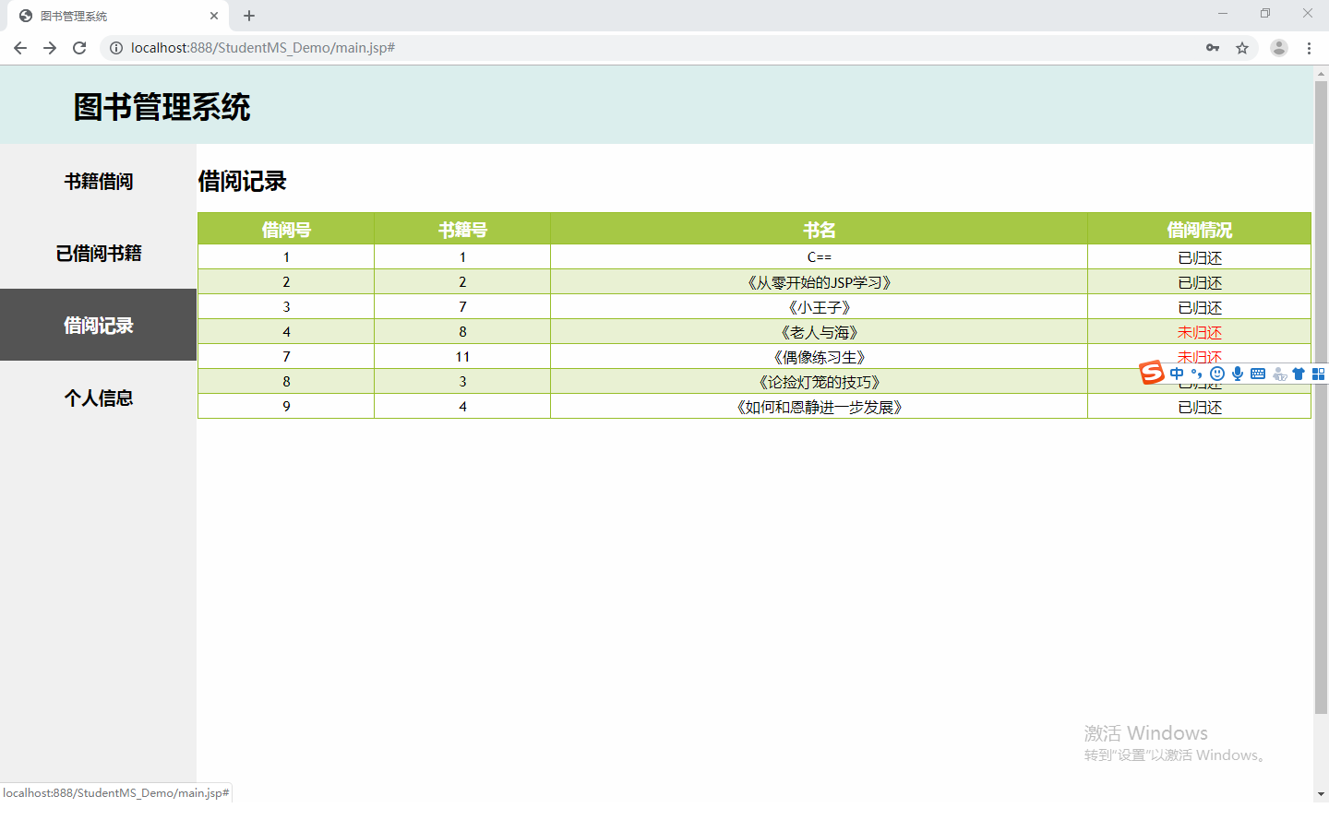
Task: Click book number 11 for 《偶像练习生》
Action: (462, 357)
